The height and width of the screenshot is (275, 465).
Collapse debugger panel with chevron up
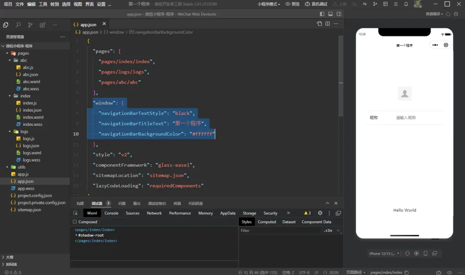click(x=327, y=203)
